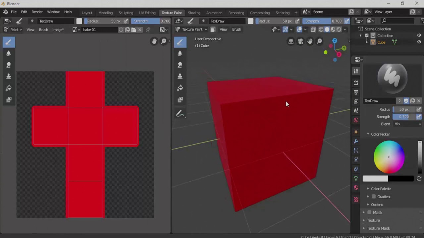The height and width of the screenshot is (238, 424).
Task: Open image file with folder icon
Action: (133, 30)
